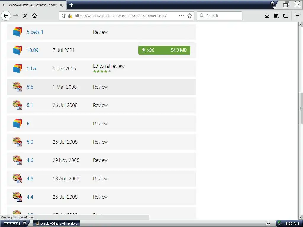
Task: Click the 3 Dec 2016 release date
Action: pos(64,69)
